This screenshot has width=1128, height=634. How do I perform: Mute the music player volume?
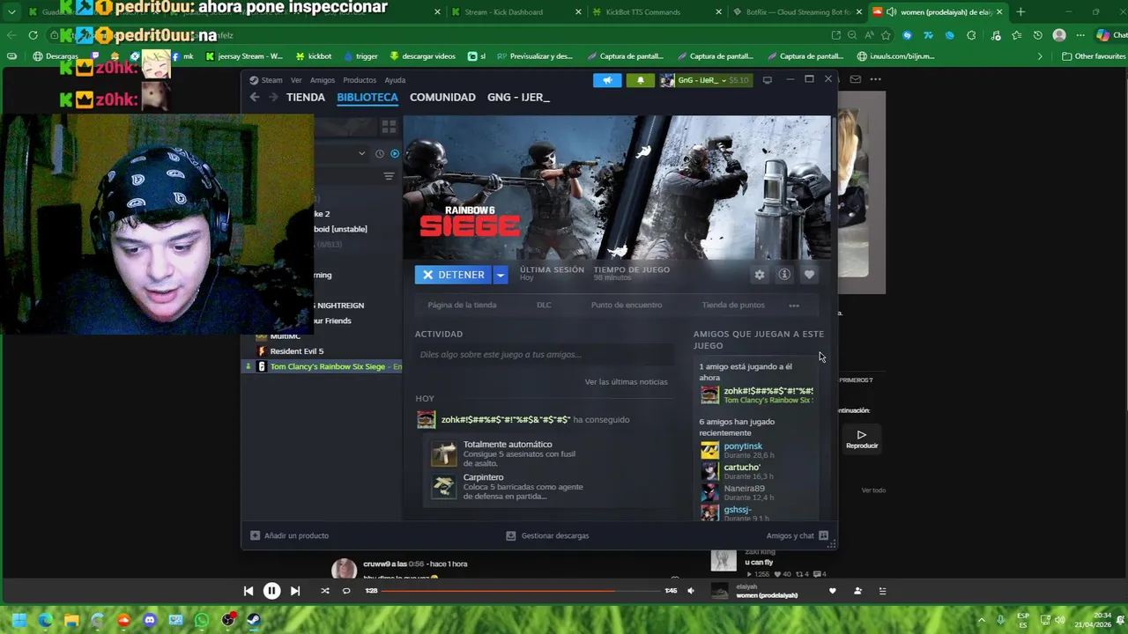coord(691,591)
